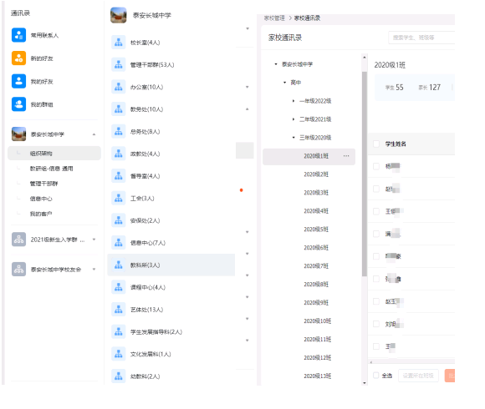Tick the checkbox for student 刘

click(376, 324)
